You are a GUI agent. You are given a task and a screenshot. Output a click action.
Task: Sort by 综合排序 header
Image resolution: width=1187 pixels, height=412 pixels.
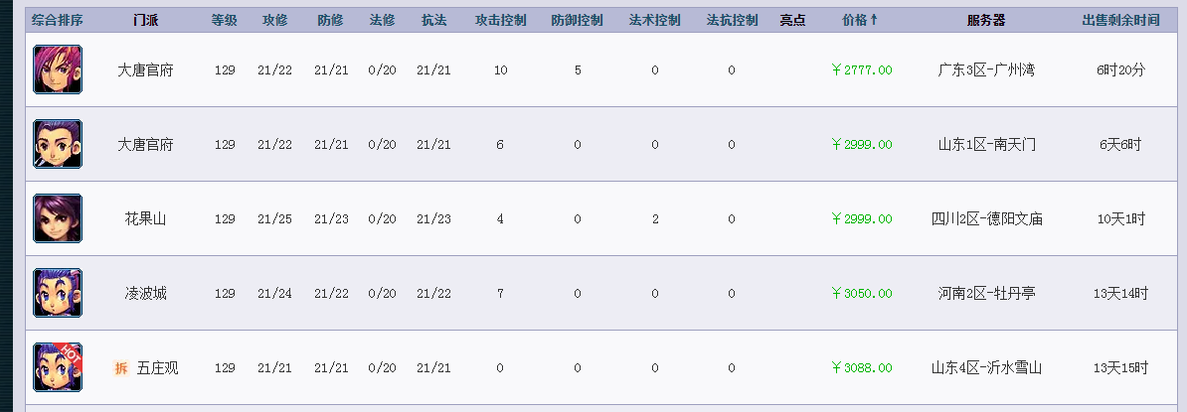(x=58, y=21)
